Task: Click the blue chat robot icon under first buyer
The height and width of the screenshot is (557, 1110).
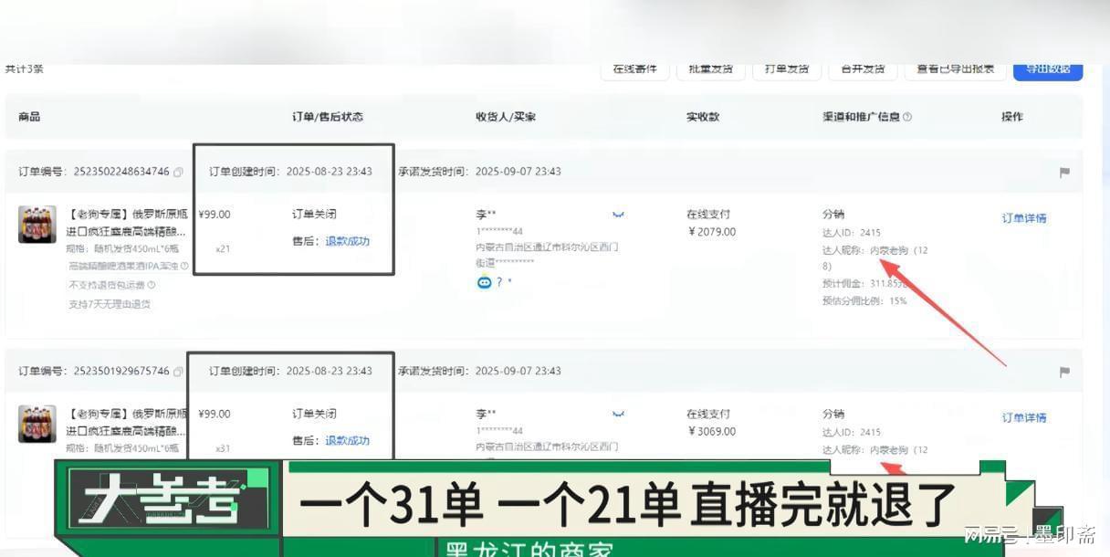Action: 484,282
